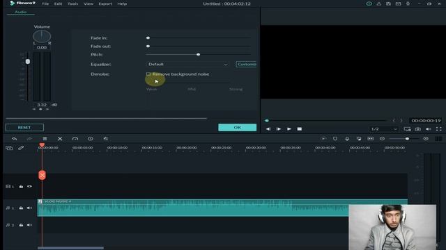446x250 pixels.
Task: Select the Audio tab
Action: (x=20, y=12)
